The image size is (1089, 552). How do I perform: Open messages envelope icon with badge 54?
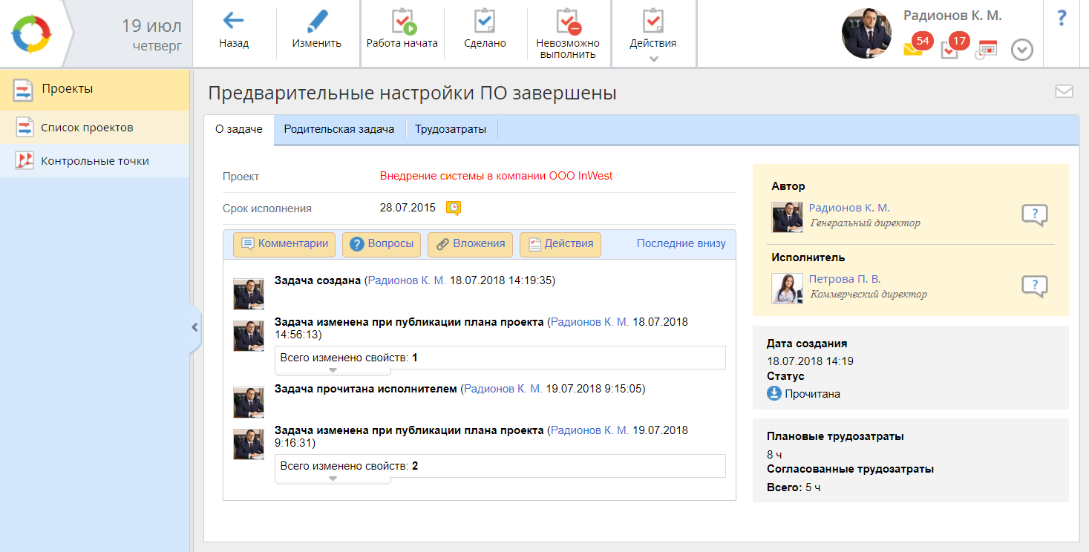pos(913,49)
